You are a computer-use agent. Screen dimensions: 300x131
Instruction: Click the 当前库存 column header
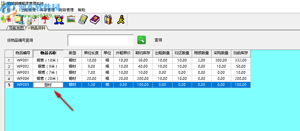point(241,53)
